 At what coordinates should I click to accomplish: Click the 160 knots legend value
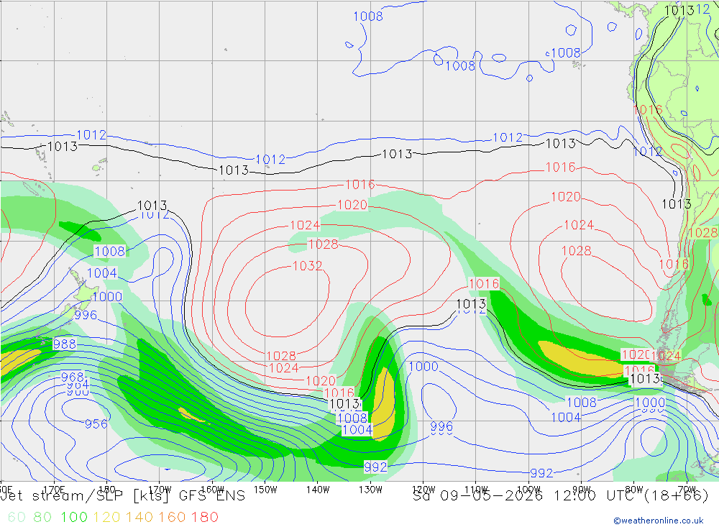click(x=172, y=517)
